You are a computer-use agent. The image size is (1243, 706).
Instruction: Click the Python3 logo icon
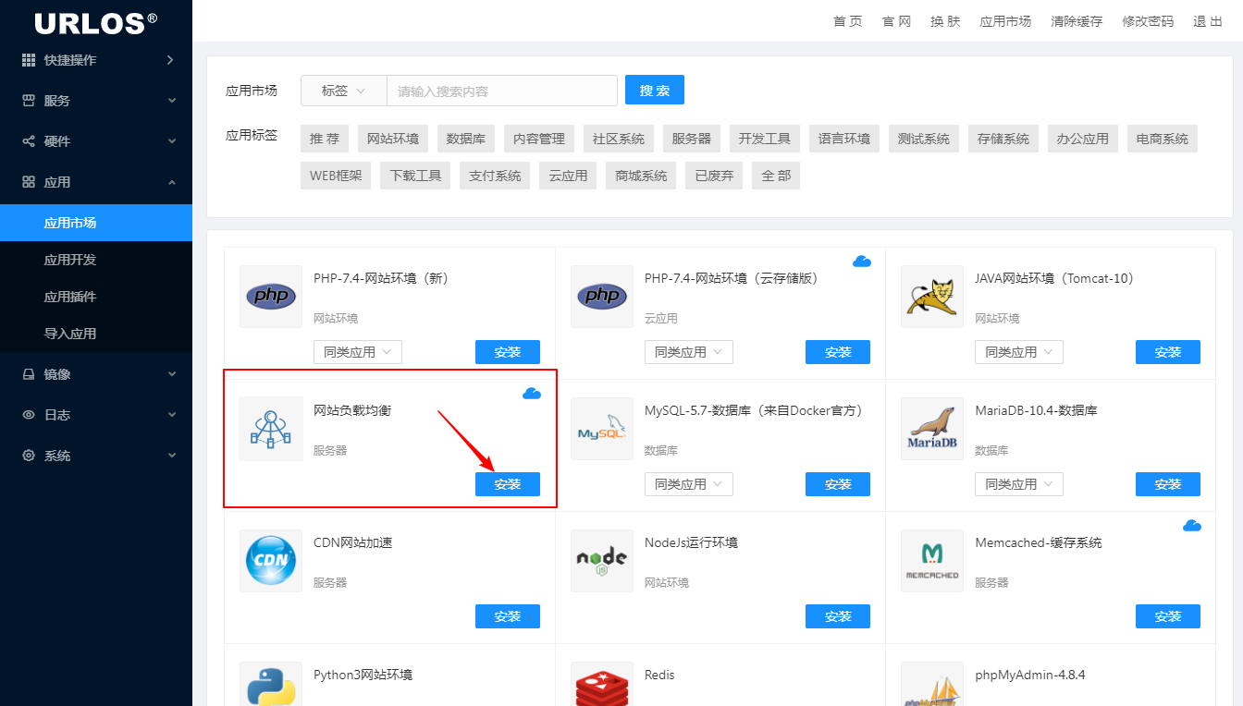[x=271, y=686]
